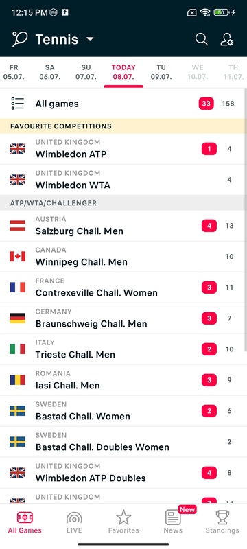Open user account settings icon
247x549 pixels.
226,39
